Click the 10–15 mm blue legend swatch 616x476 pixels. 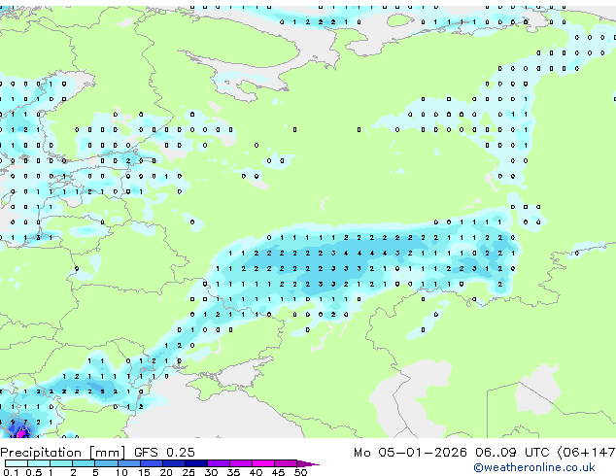pos(129,463)
